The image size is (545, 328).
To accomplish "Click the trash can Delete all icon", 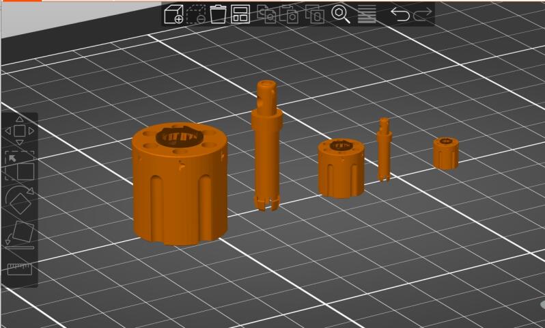I will (x=218, y=14).
